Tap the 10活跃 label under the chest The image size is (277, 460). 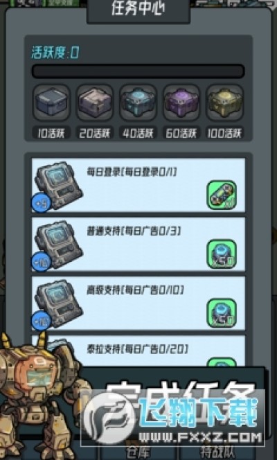click(x=51, y=133)
